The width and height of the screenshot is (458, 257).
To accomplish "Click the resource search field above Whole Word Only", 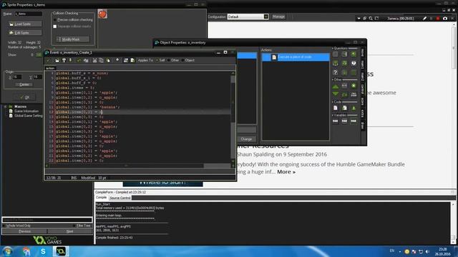I will click(47, 220).
